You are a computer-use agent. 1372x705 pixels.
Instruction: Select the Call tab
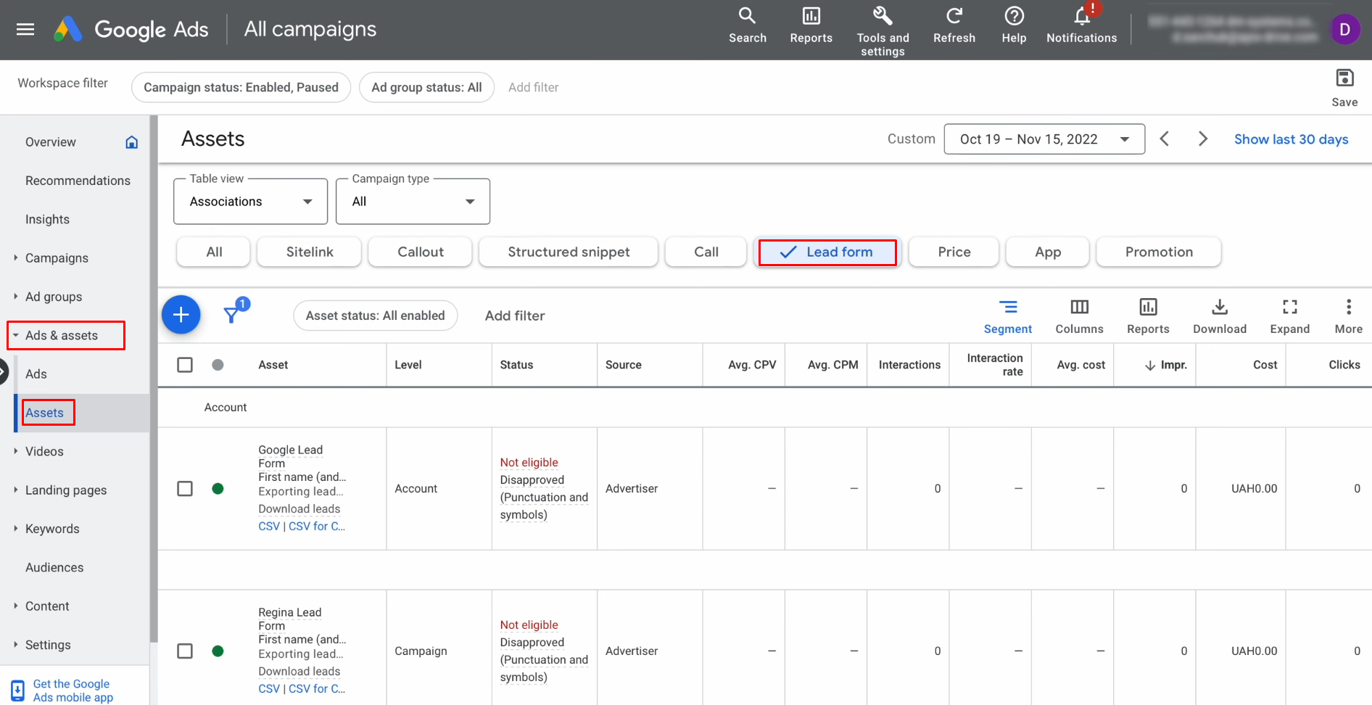(706, 252)
